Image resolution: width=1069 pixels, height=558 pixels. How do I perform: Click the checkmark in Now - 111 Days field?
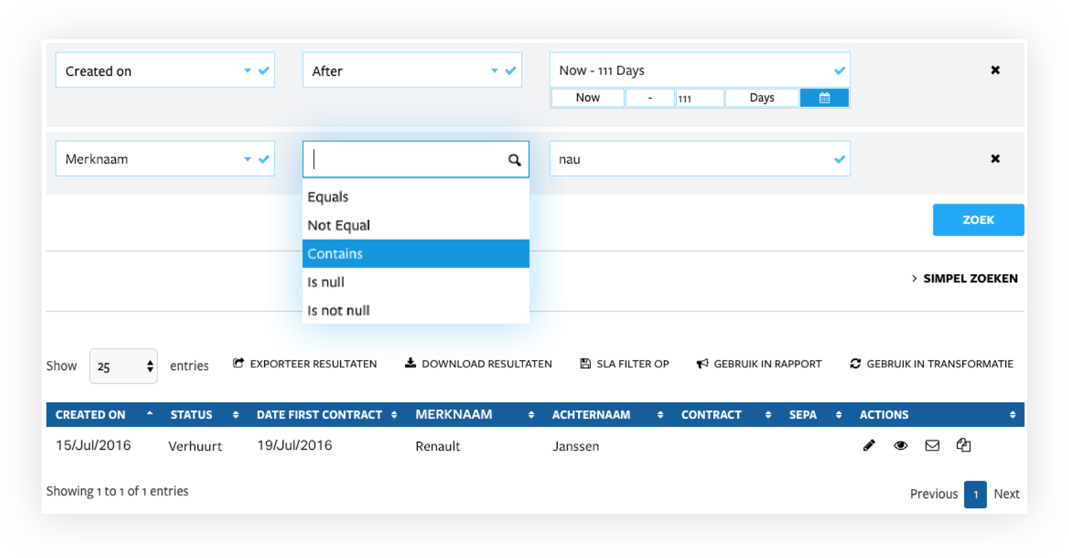[x=839, y=71]
